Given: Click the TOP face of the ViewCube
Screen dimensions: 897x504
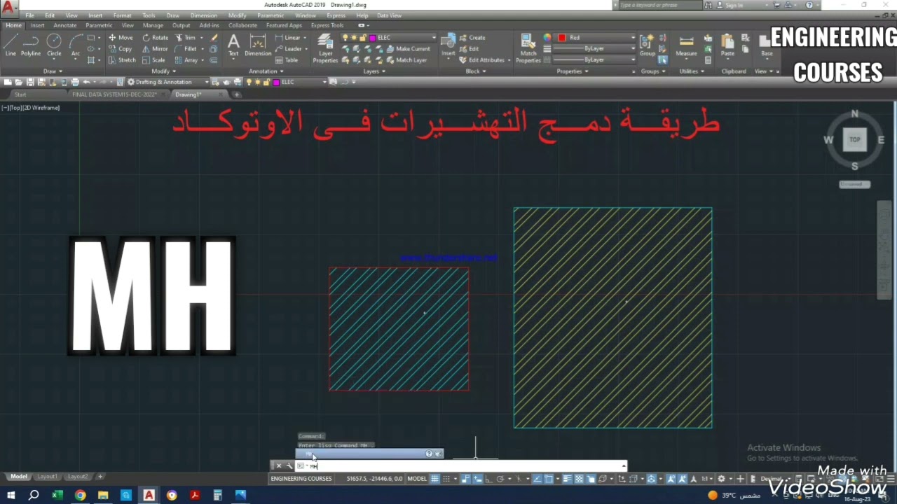Looking at the screenshot, I should [854, 139].
